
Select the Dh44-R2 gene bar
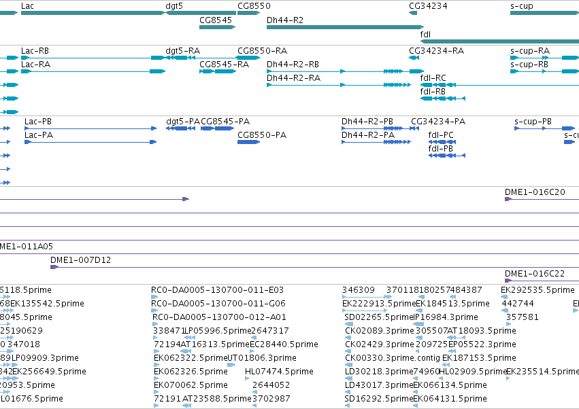345,27
